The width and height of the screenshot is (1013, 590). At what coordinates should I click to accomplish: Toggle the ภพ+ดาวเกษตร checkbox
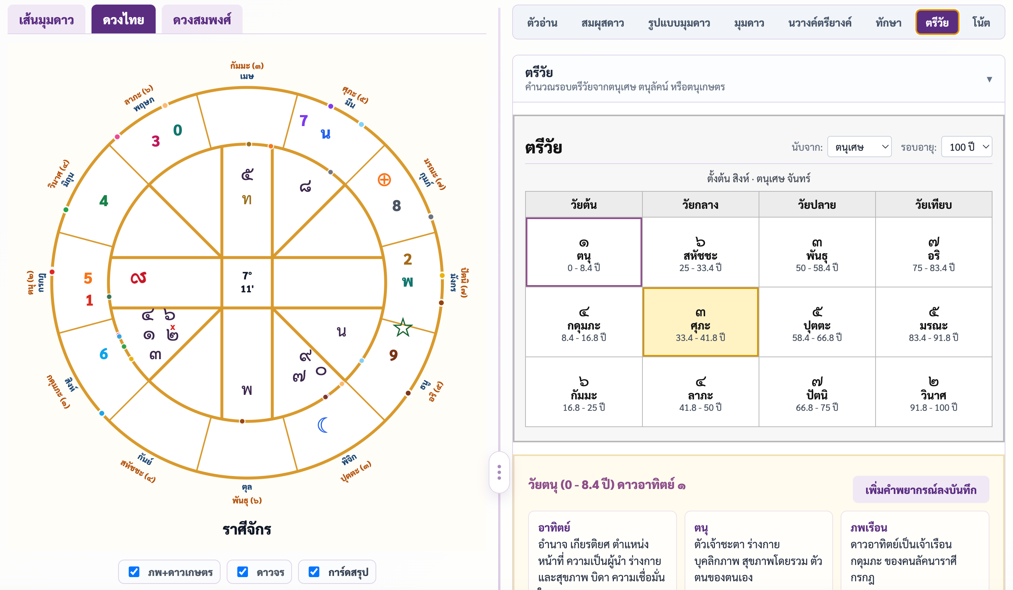click(x=134, y=571)
